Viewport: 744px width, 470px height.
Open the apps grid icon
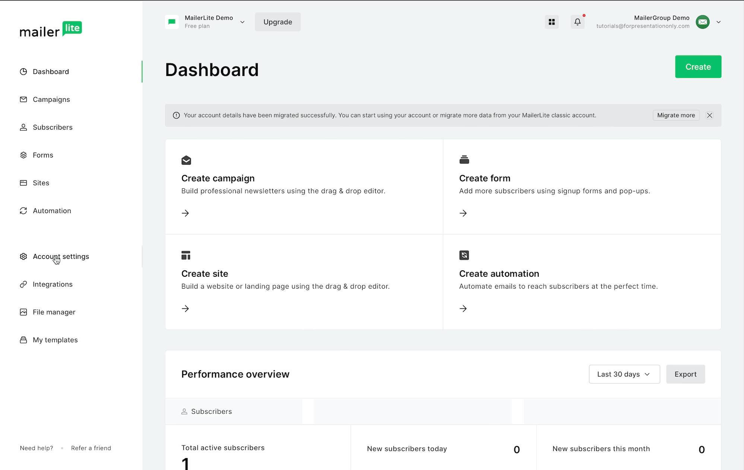pyautogui.click(x=551, y=22)
